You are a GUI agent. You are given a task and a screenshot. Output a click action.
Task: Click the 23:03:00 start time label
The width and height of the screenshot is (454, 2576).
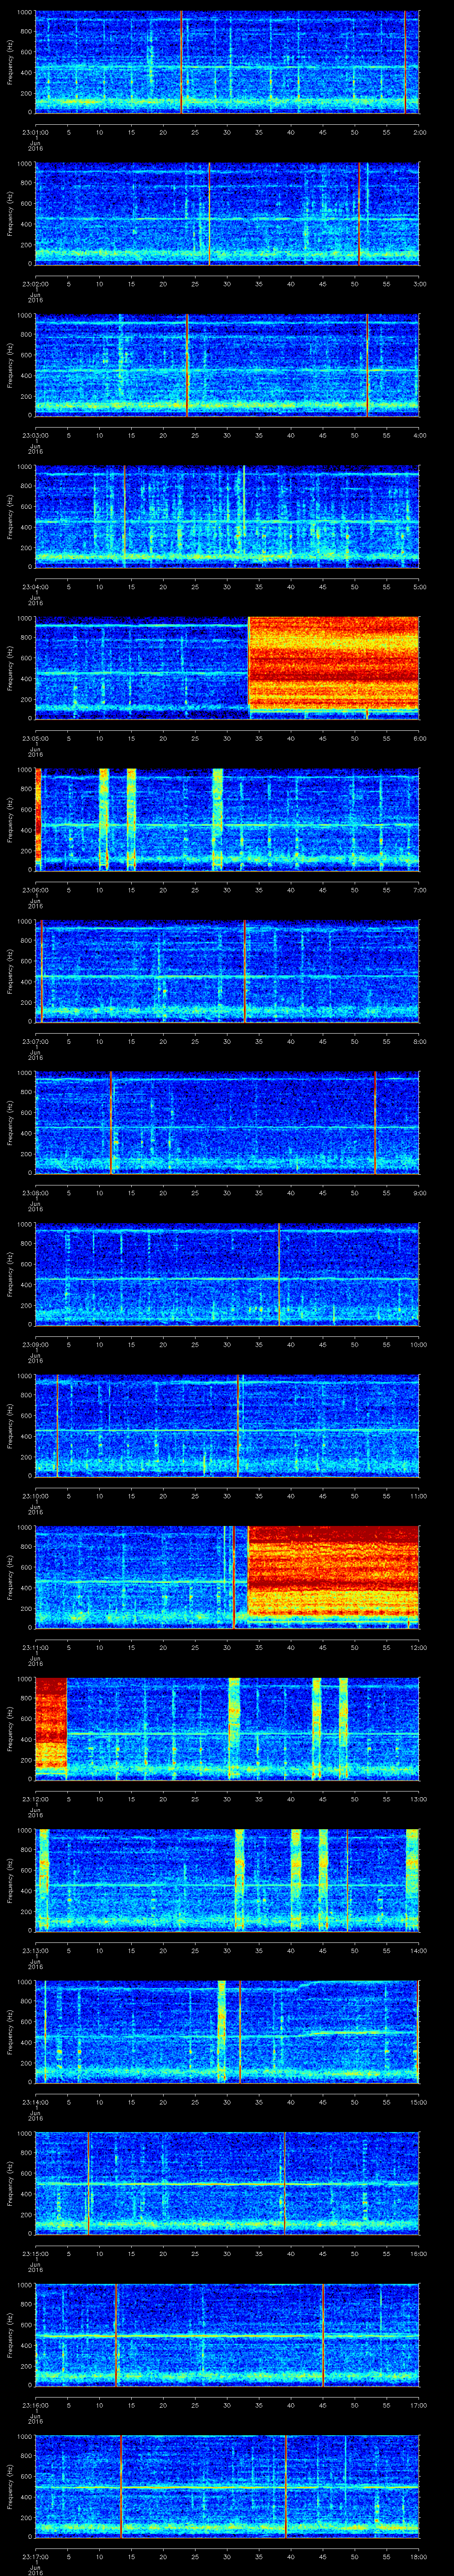pyautogui.click(x=35, y=435)
